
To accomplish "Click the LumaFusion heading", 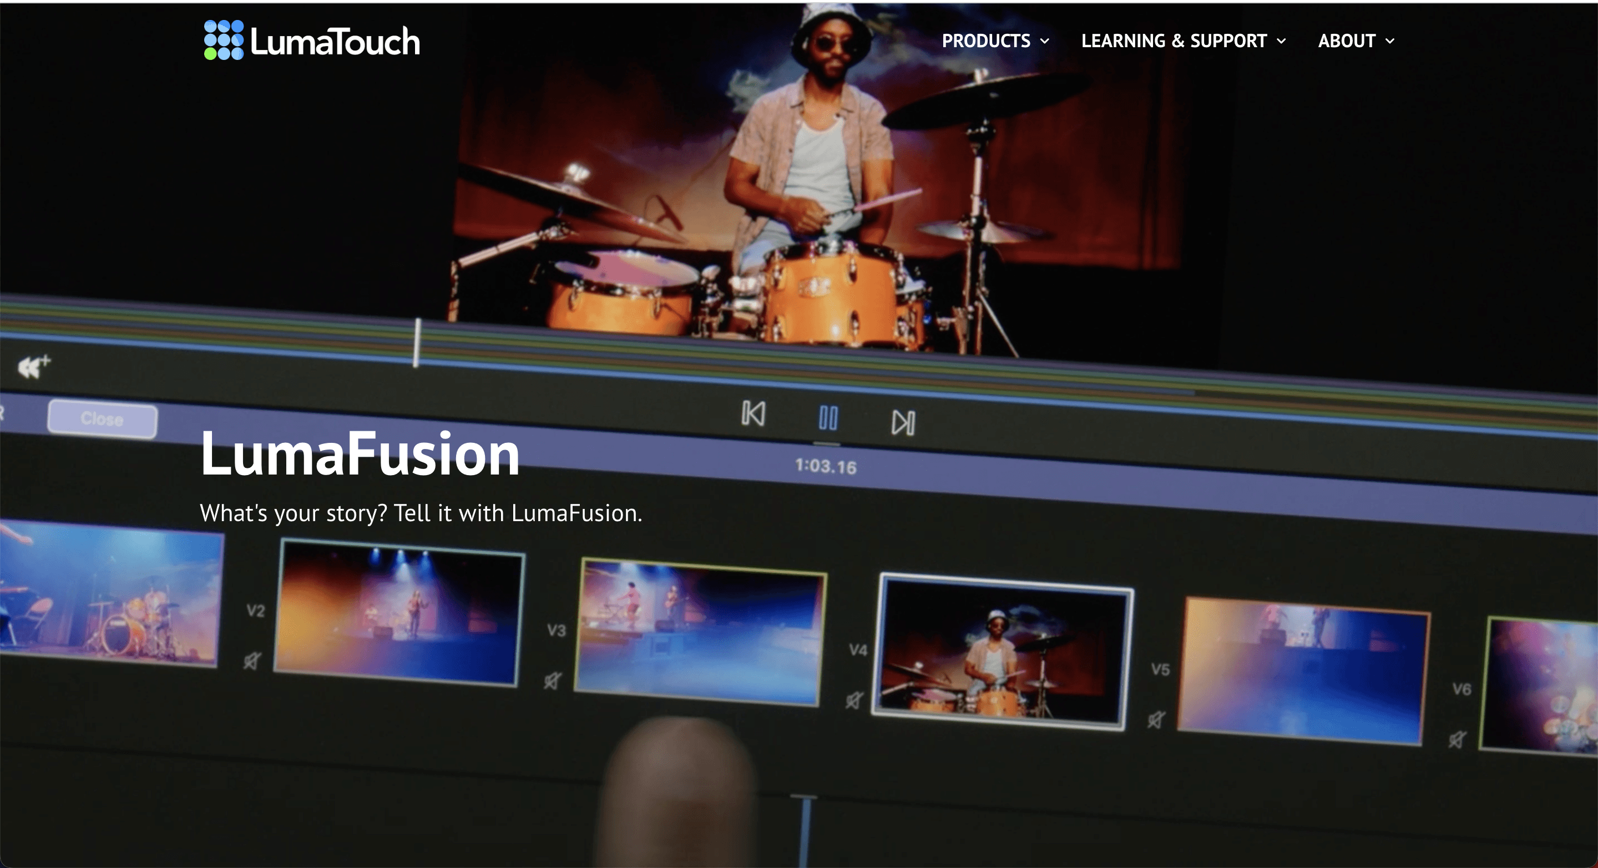I will pos(360,455).
